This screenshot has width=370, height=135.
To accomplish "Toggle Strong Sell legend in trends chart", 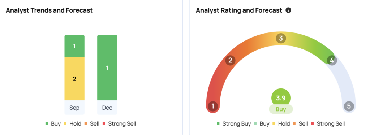I will (119, 124).
